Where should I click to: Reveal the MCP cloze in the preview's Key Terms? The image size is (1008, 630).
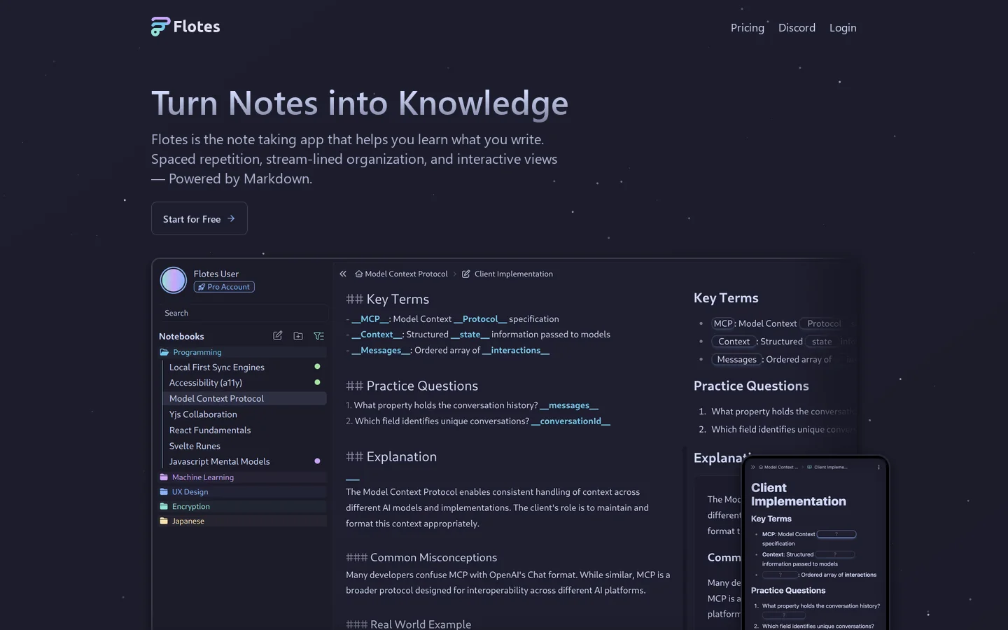(723, 323)
